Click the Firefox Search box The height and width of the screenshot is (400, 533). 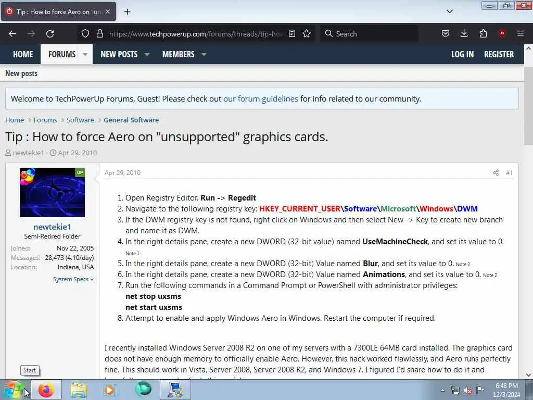(x=370, y=34)
